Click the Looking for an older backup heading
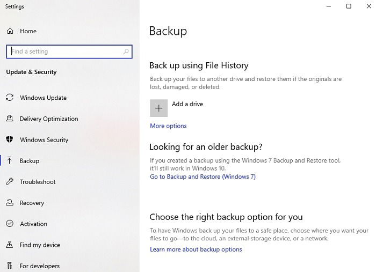The width and height of the screenshot is (376, 272). pos(206,147)
